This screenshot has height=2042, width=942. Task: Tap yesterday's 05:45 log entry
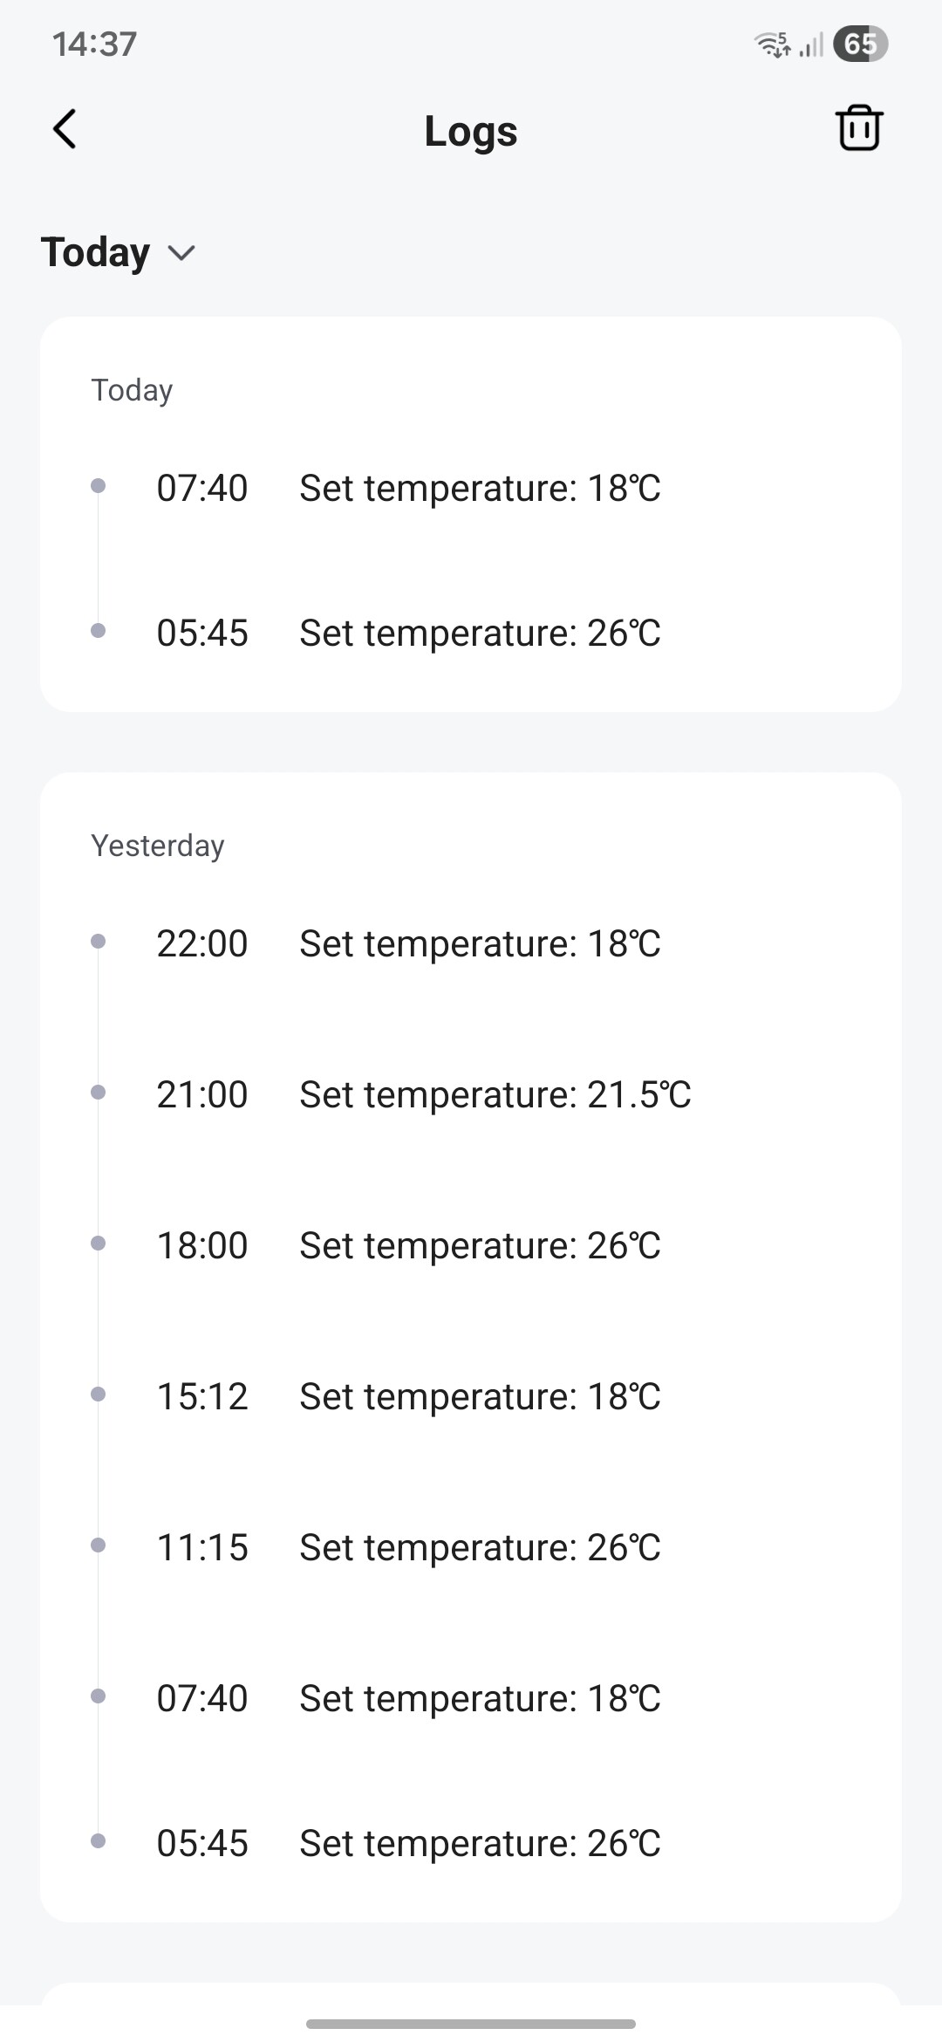pos(408,1843)
